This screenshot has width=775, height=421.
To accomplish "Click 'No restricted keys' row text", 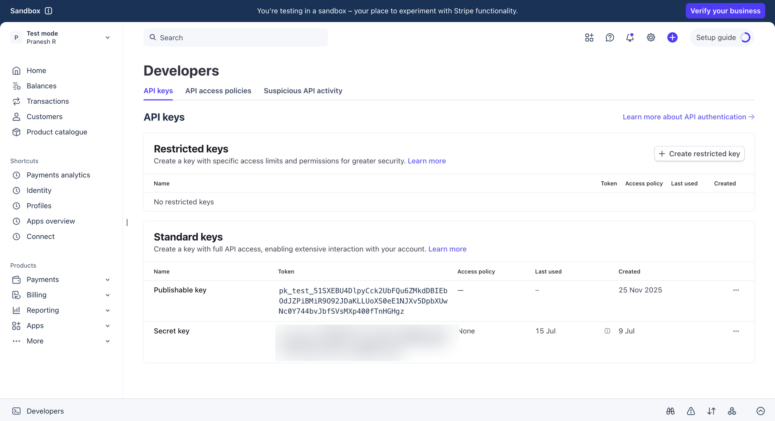I will pos(184,202).
